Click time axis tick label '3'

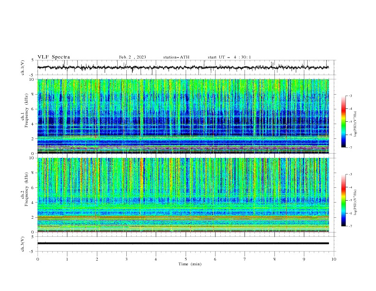point(126,259)
